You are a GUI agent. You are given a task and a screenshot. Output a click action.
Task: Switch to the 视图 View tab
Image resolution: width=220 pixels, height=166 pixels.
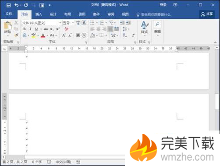[x=125, y=14]
